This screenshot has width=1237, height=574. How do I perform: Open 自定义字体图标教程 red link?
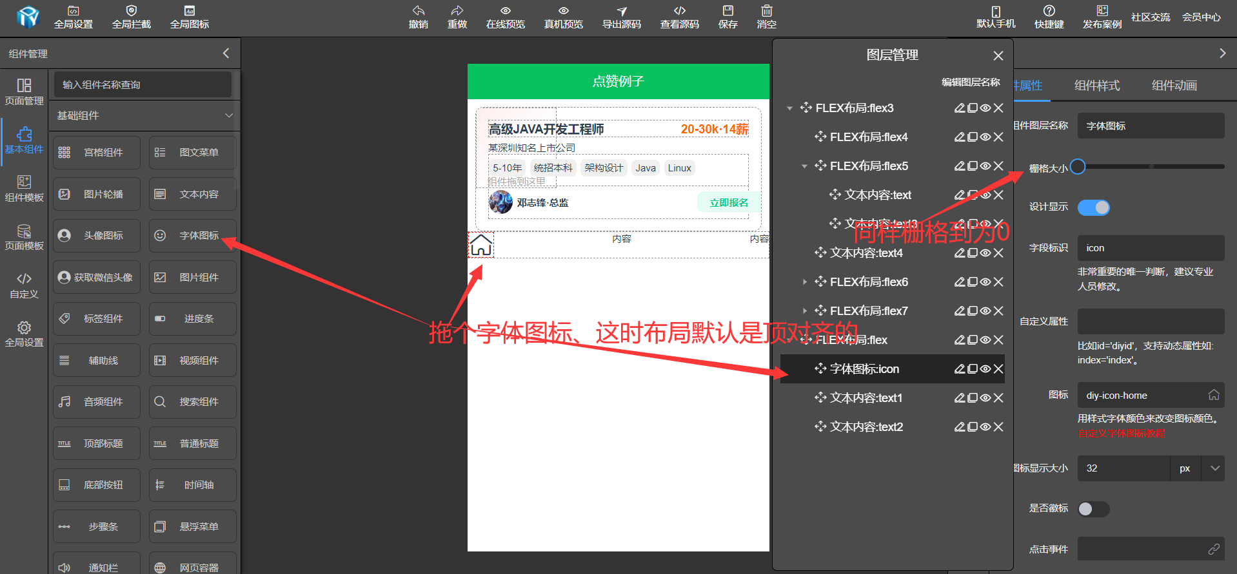click(x=1122, y=434)
